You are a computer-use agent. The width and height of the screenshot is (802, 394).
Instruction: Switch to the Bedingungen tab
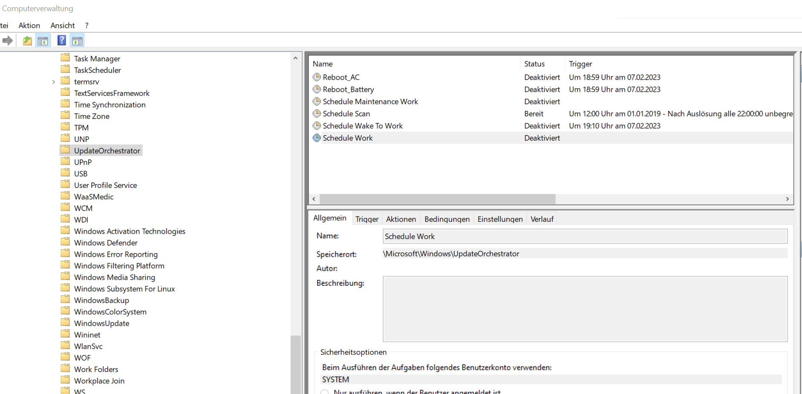(447, 219)
